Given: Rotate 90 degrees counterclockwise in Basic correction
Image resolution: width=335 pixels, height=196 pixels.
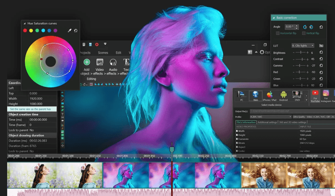Looking at the screenshot, I should click(x=305, y=27).
